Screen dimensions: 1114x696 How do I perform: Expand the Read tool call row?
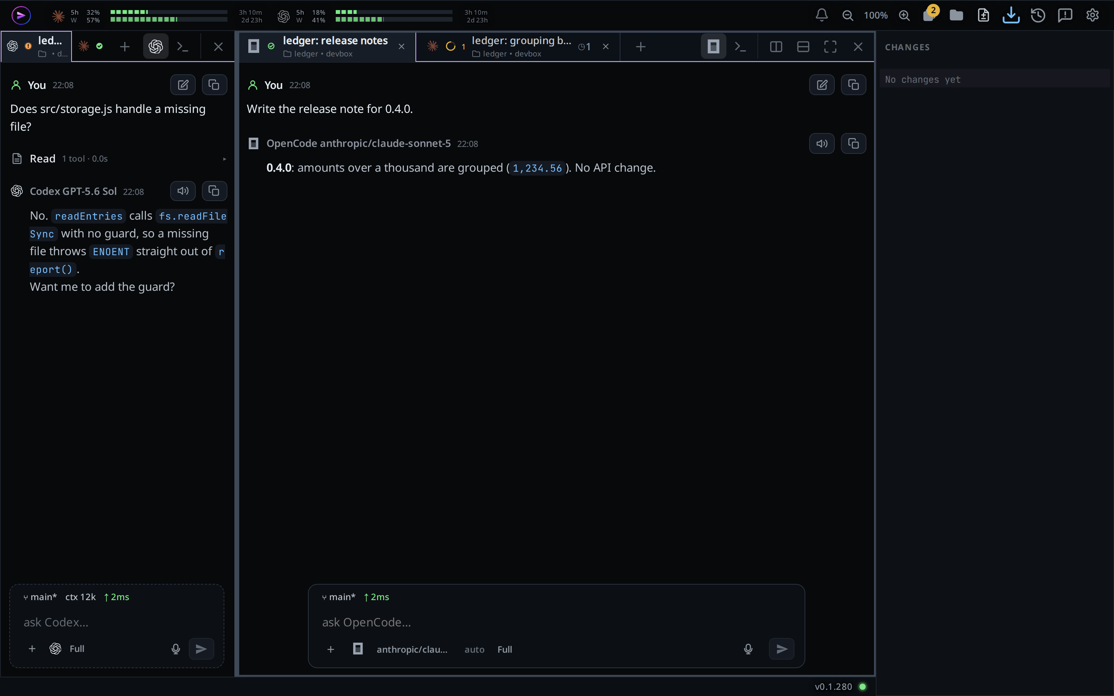[x=118, y=159]
